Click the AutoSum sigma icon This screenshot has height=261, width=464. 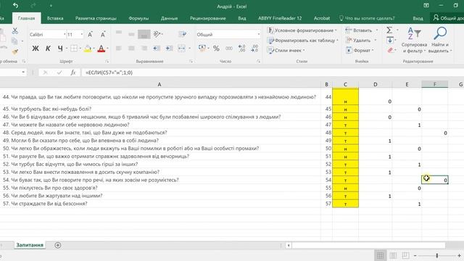(x=389, y=30)
